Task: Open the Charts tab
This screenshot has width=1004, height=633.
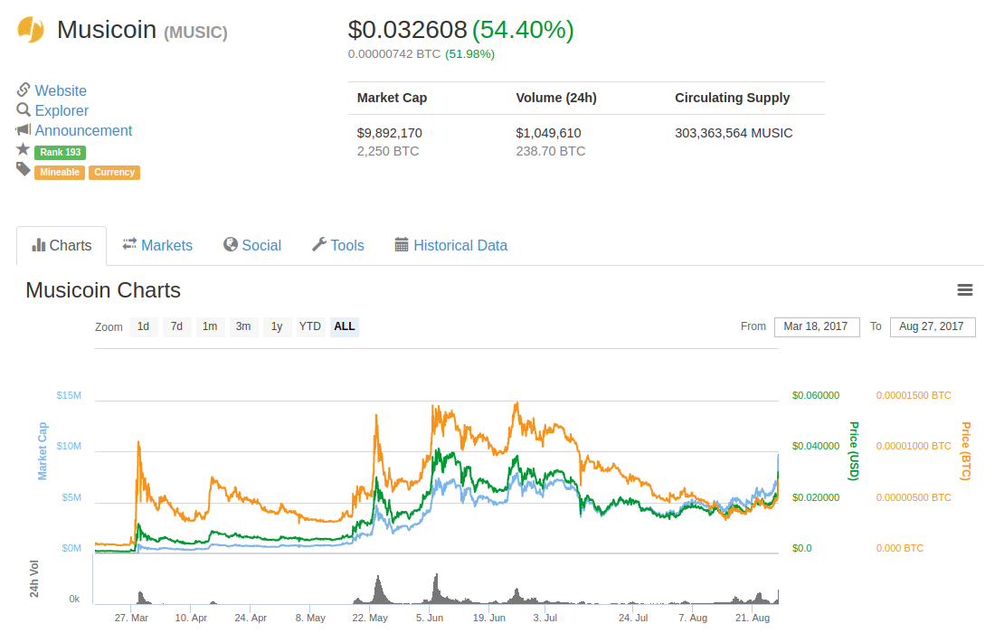Action: (x=62, y=246)
